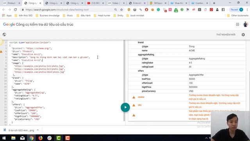
Task: Open the Entity bookmark folder
Action: coord(118,16)
